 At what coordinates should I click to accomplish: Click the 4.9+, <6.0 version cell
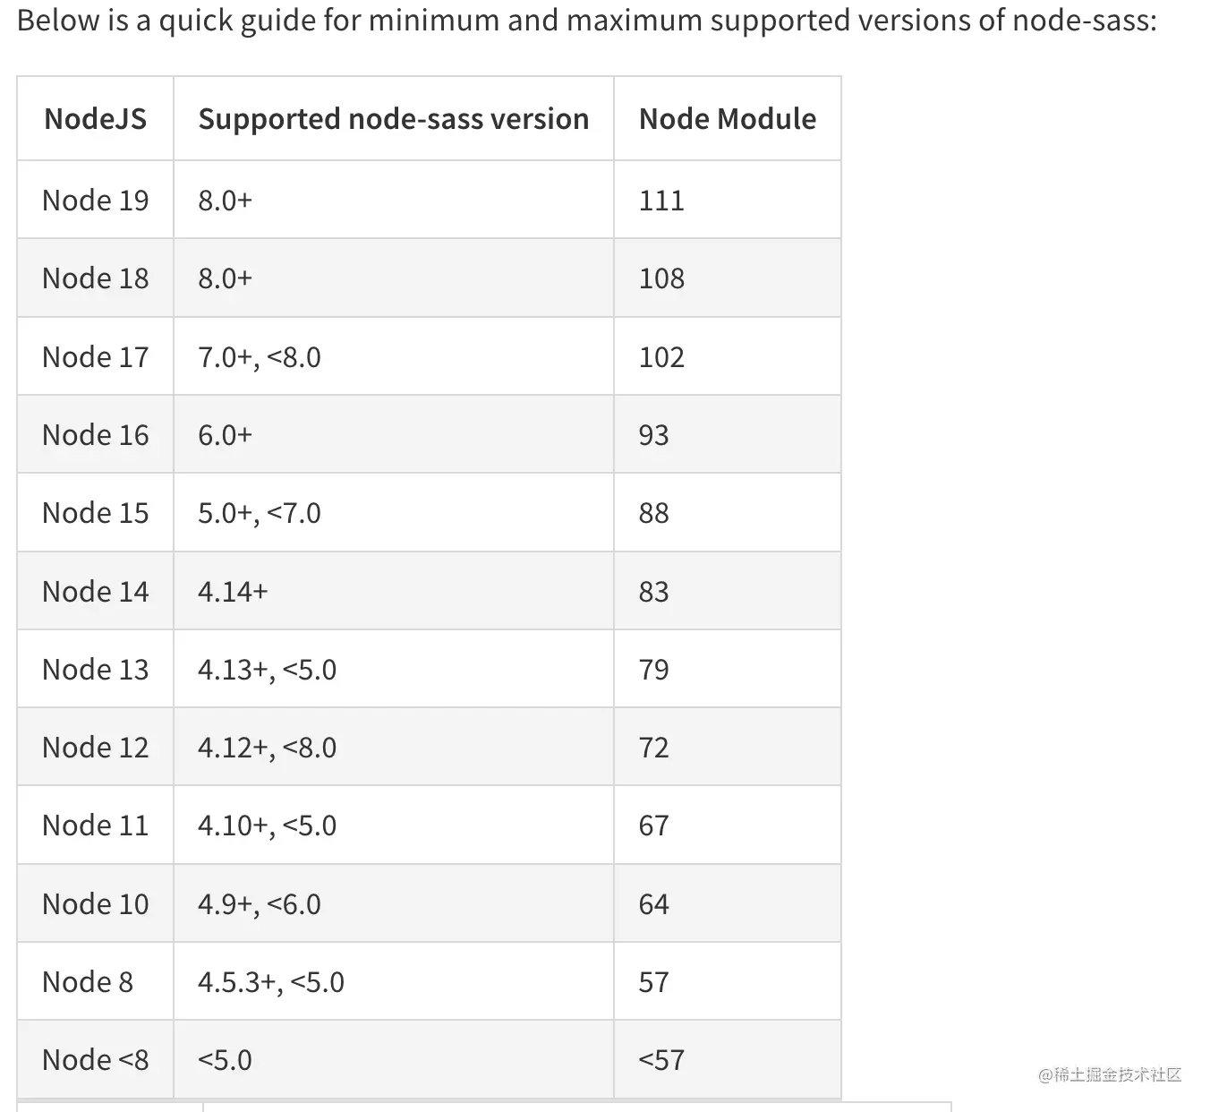(x=259, y=904)
